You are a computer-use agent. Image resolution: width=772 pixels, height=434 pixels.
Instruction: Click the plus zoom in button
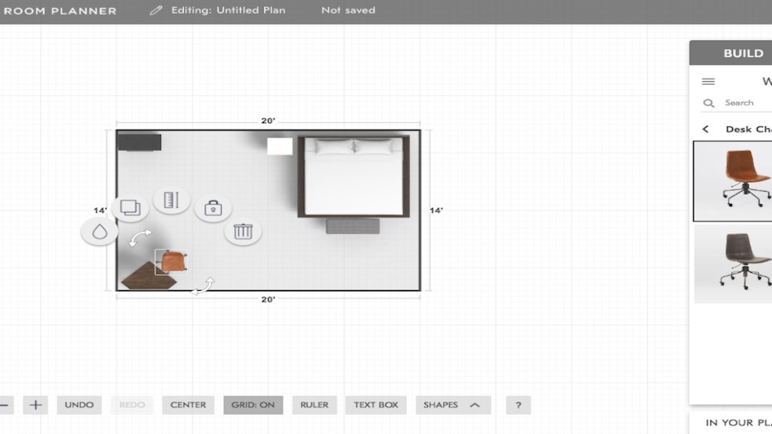pos(35,405)
